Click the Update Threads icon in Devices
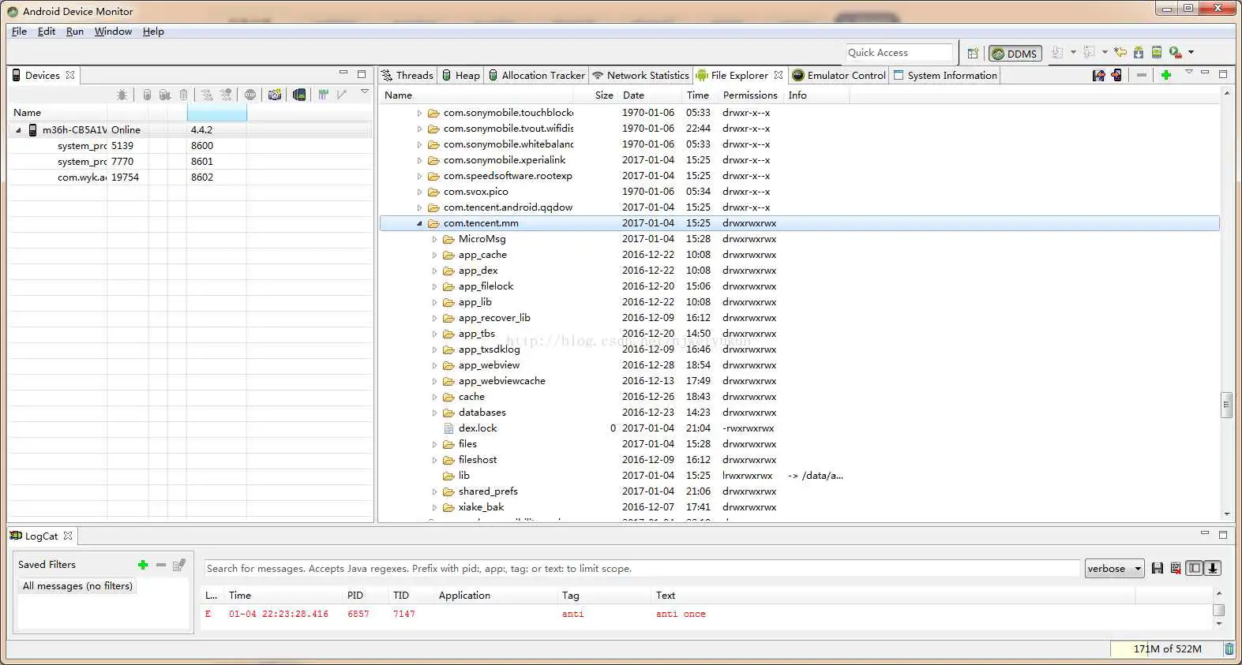Screen dimensions: 1242x665 pos(207,95)
